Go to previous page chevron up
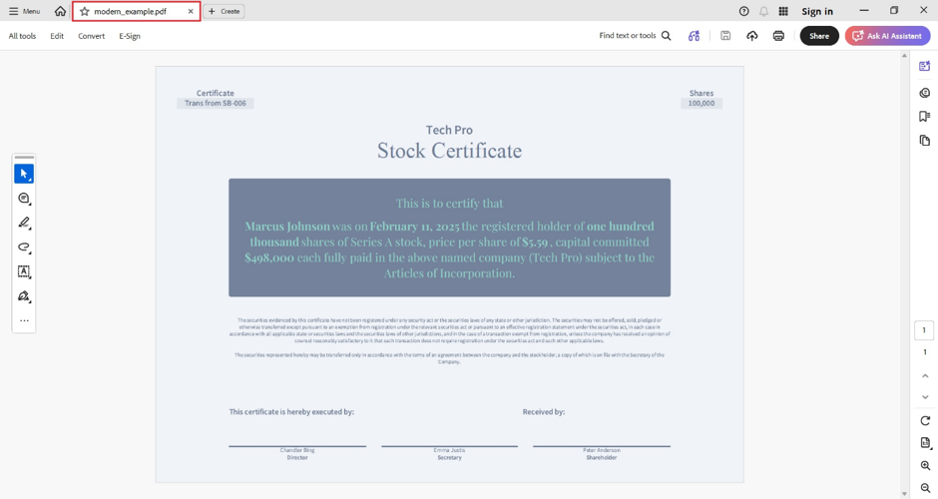Image resolution: width=938 pixels, height=499 pixels. coord(925,375)
